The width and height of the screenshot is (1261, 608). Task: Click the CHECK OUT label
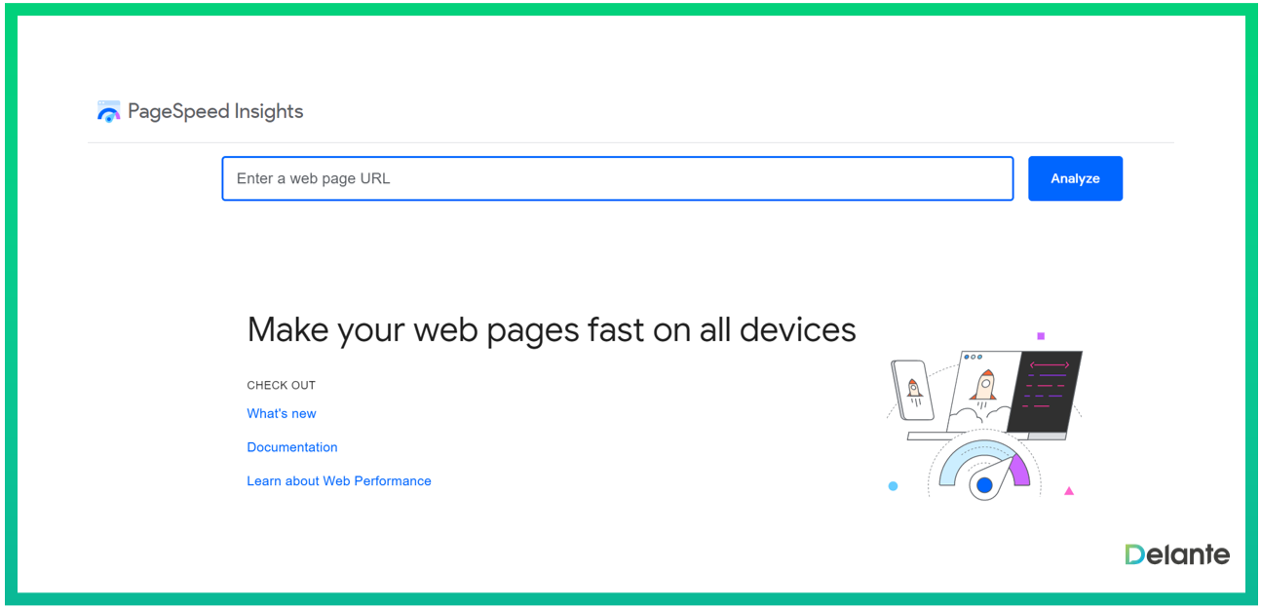[282, 385]
